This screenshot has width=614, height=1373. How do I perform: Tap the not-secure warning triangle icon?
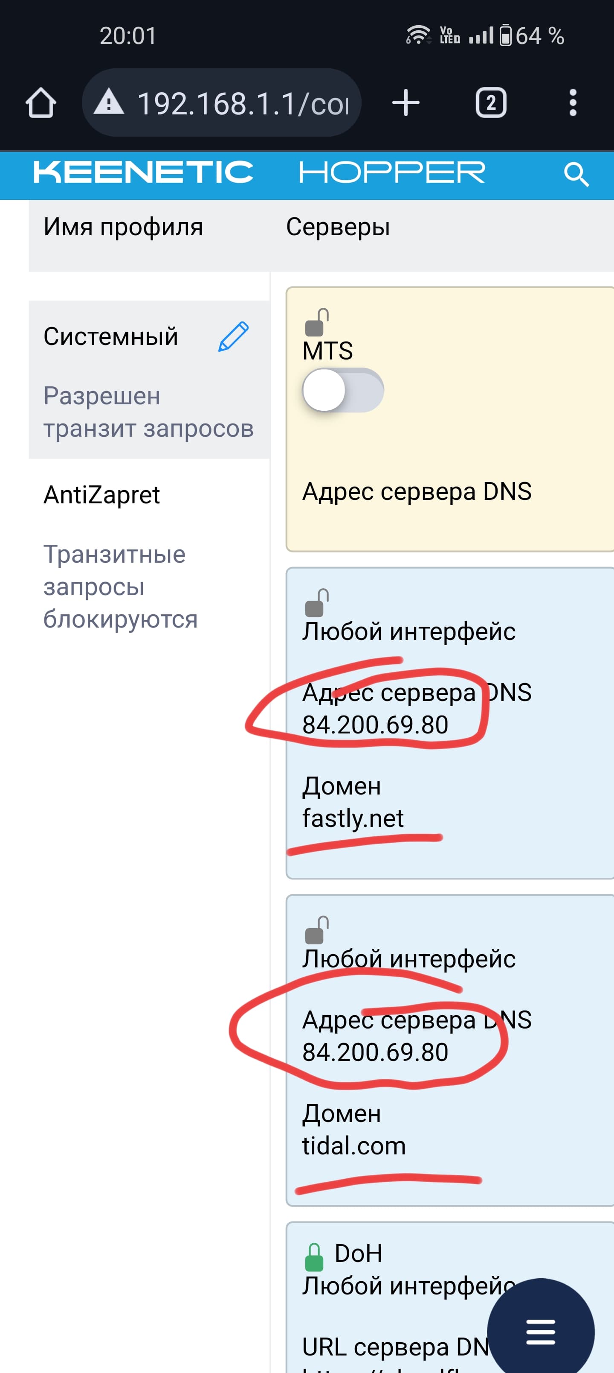(x=109, y=102)
